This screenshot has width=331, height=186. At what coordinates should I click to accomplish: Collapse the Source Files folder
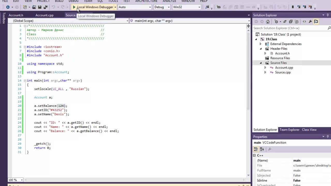(x=261, y=63)
